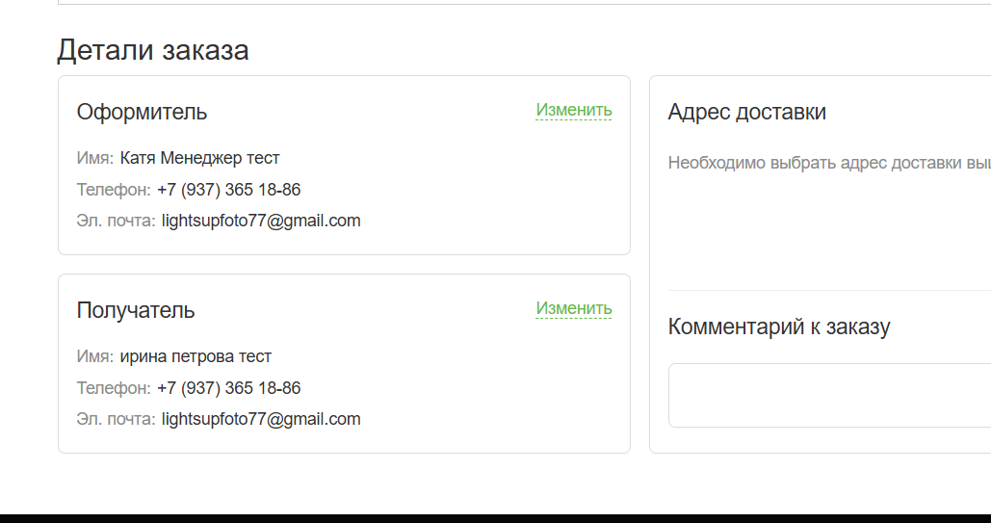Click the Комментарий к заказу heading
The height and width of the screenshot is (523, 991).
(x=778, y=327)
